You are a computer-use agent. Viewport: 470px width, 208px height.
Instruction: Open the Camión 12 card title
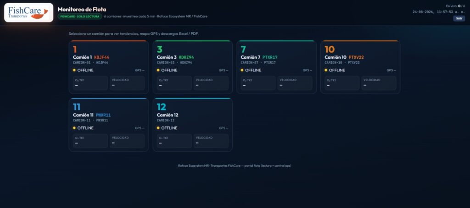pos(168,115)
